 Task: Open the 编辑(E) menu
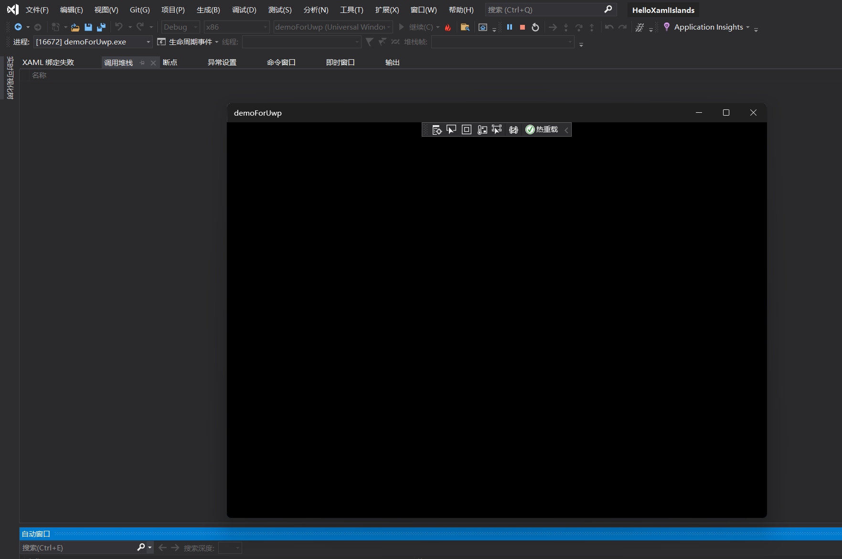coord(72,10)
